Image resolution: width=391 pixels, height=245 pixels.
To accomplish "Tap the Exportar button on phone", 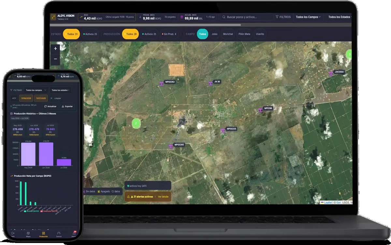I will pyautogui.click(x=67, y=106).
